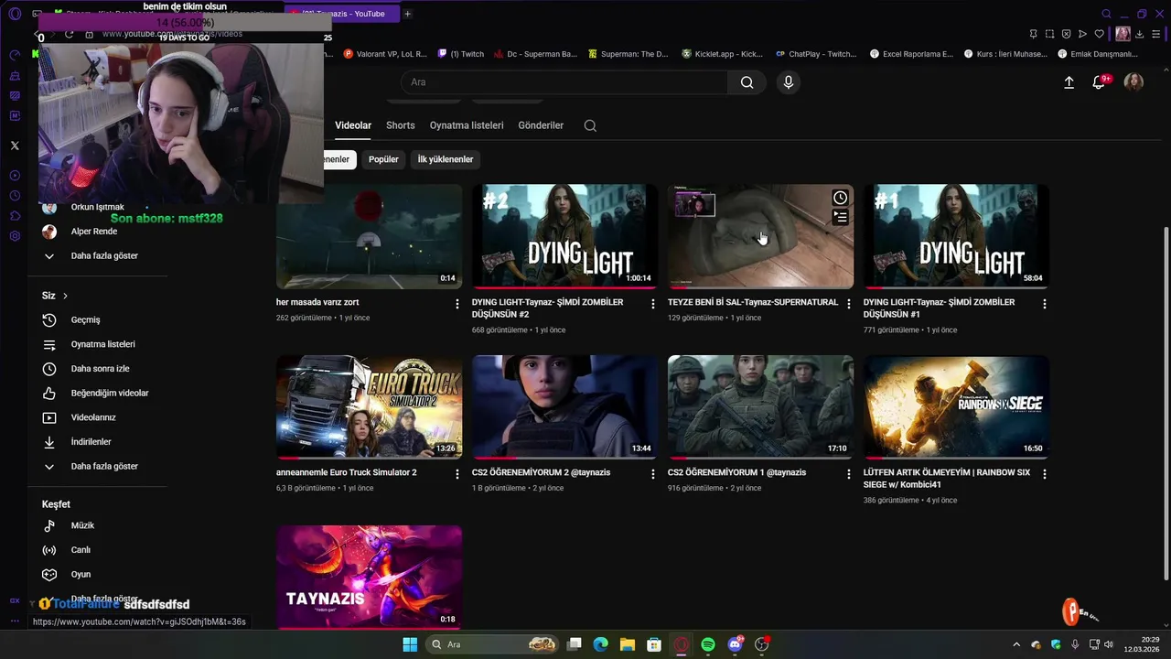Open the YouTube notifications bell
Image resolution: width=1171 pixels, height=659 pixels.
pos(1100,82)
